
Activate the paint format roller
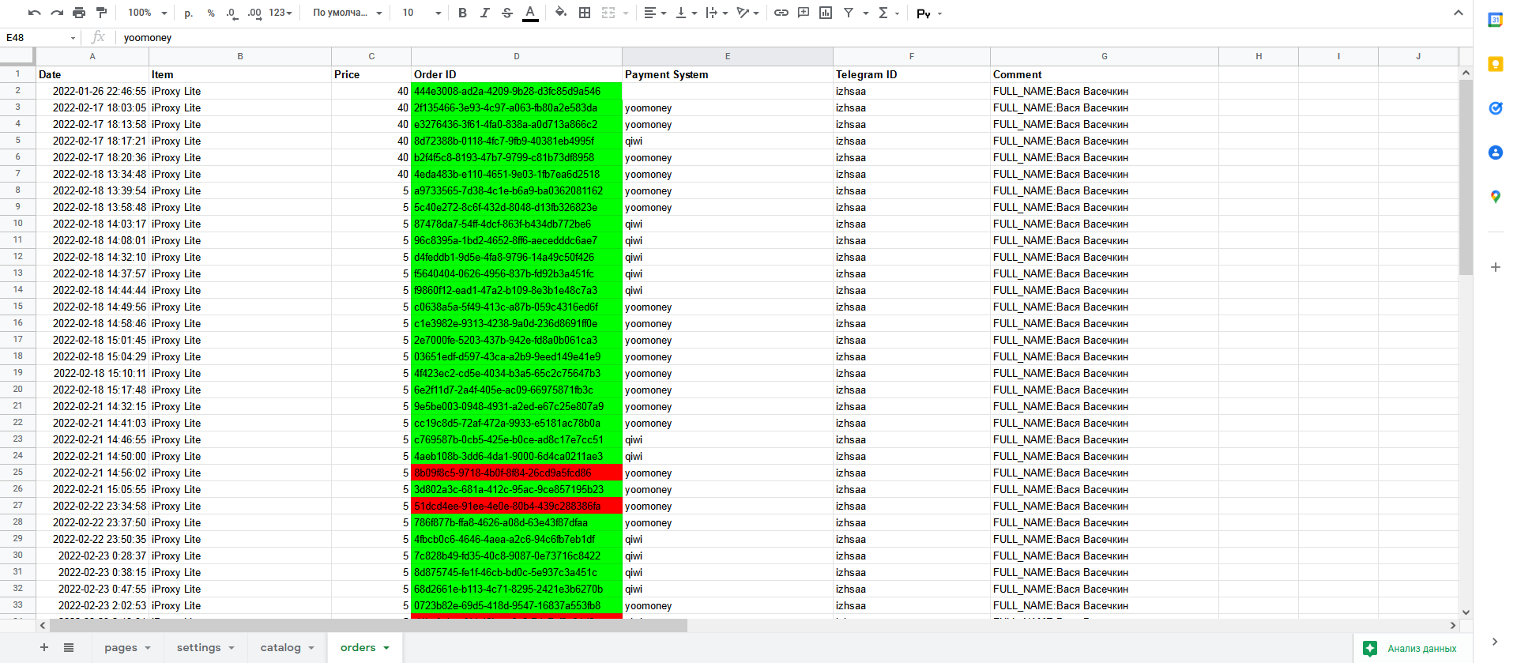(x=101, y=13)
